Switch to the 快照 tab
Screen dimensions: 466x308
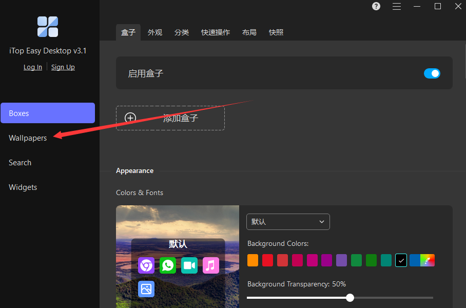click(x=276, y=32)
